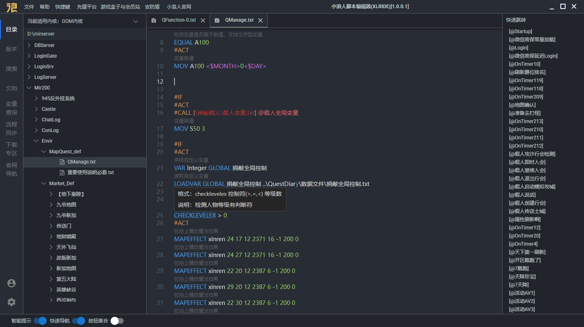Close the QManage.txt tab
Screen dimensions: 584x327
[260, 20]
